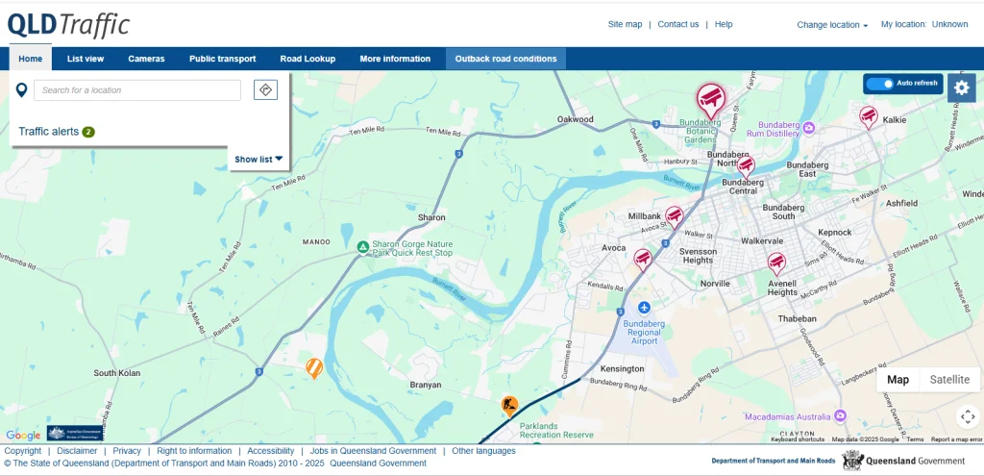
Task: Click the traffic camera marker near Kalkie
Action: pos(868,117)
